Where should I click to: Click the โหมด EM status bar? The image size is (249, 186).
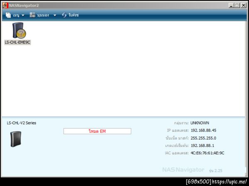point(97,131)
